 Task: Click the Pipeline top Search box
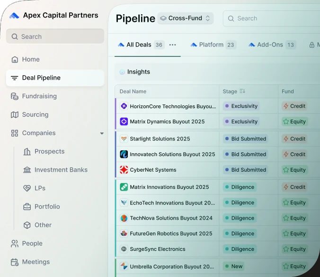pyautogui.click(x=271, y=18)
